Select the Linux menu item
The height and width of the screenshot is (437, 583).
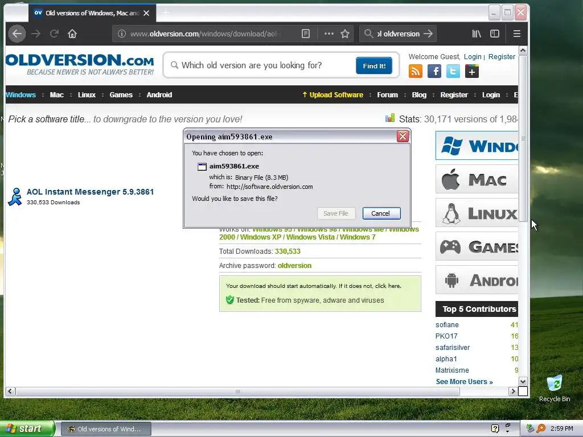click(x=87, y=95)
